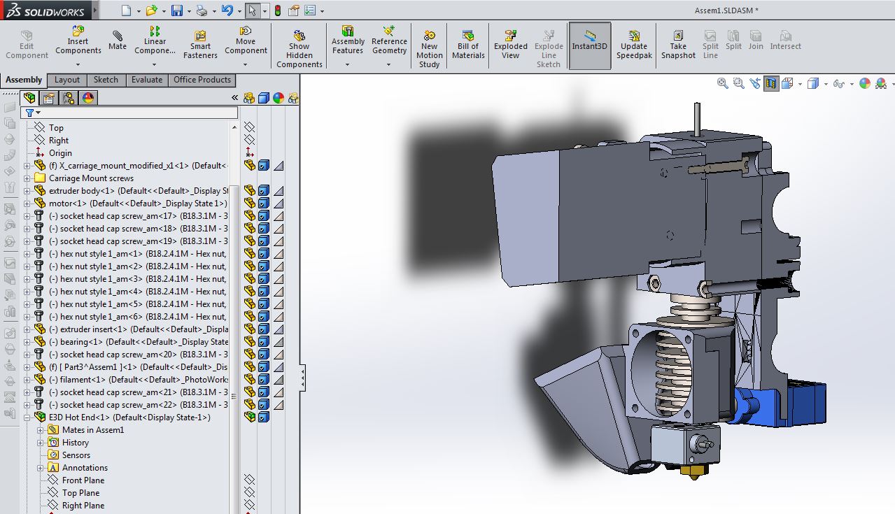Start a New Motion Study
This screenshot has height=514, width=895.
429,36
